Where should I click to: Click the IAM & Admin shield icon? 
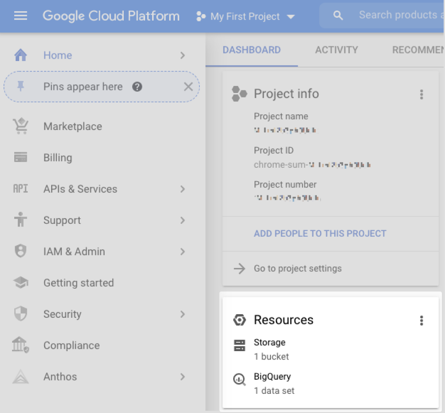click(20, 251)
